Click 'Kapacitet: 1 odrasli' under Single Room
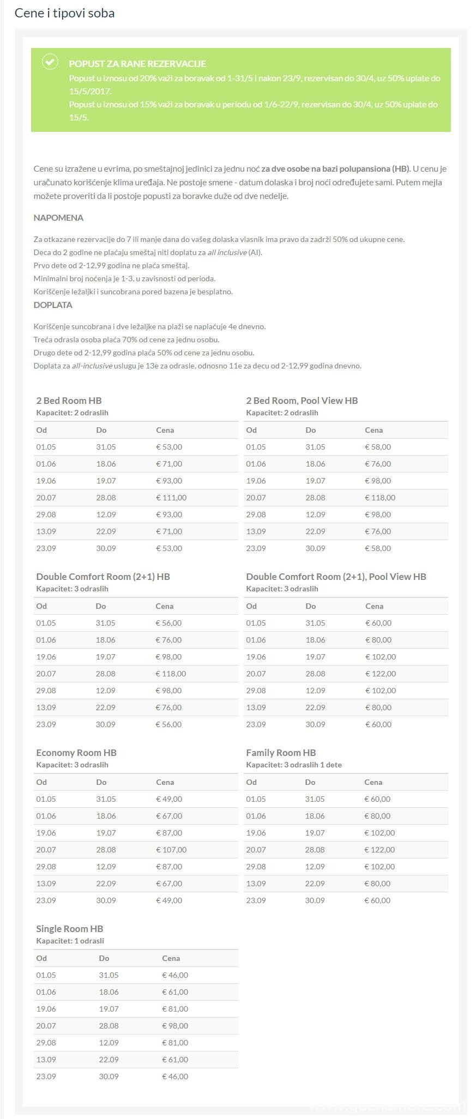Screen dimensions: 476x1119 [x=70, y=941]
